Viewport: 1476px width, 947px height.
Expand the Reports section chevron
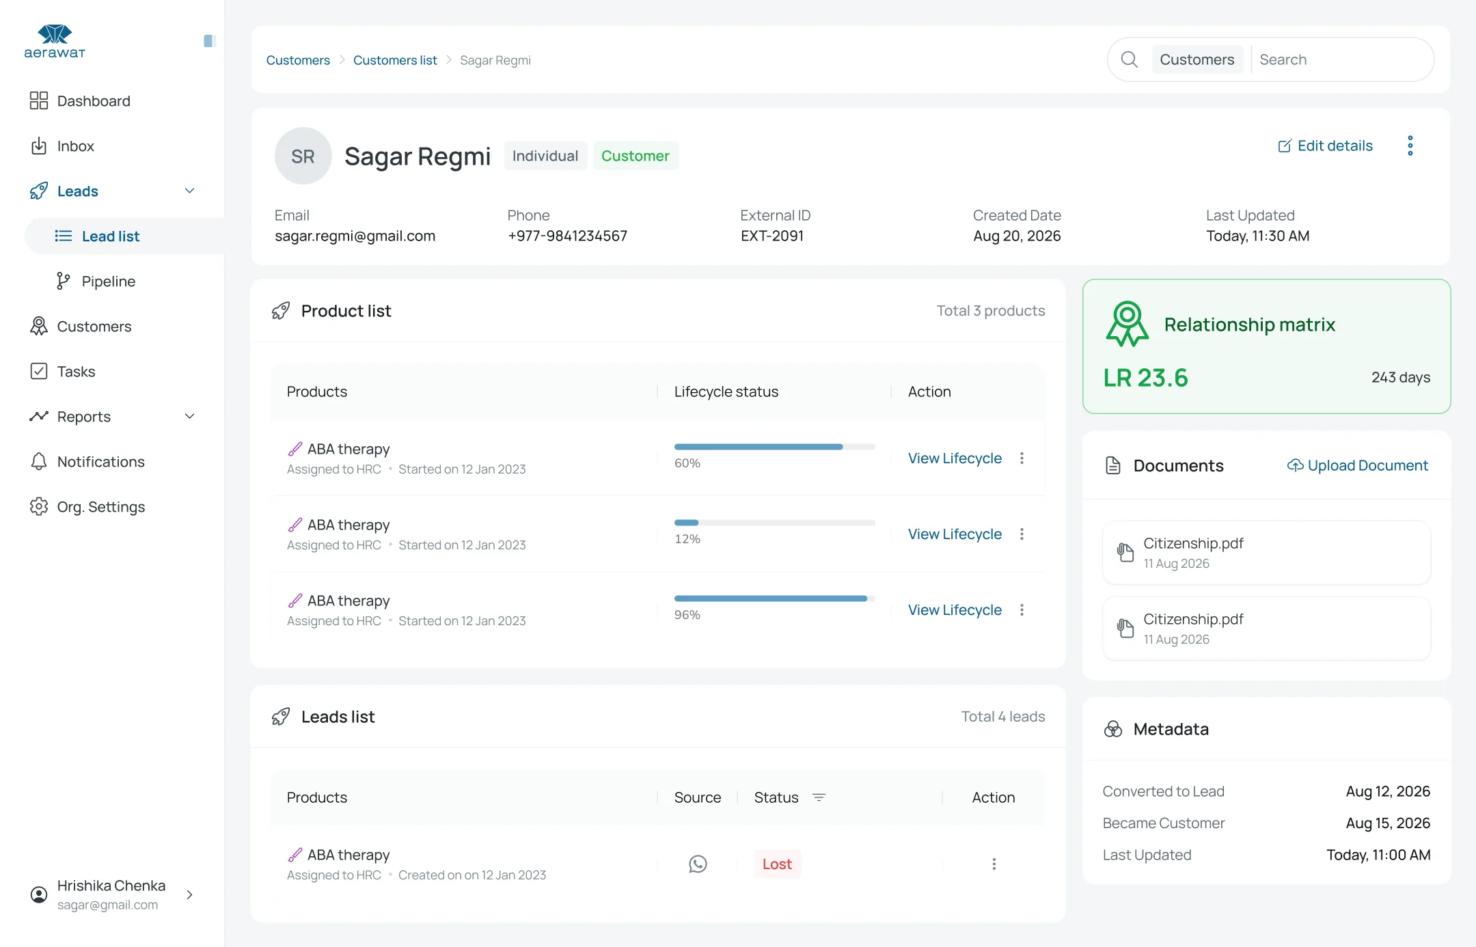190,417
